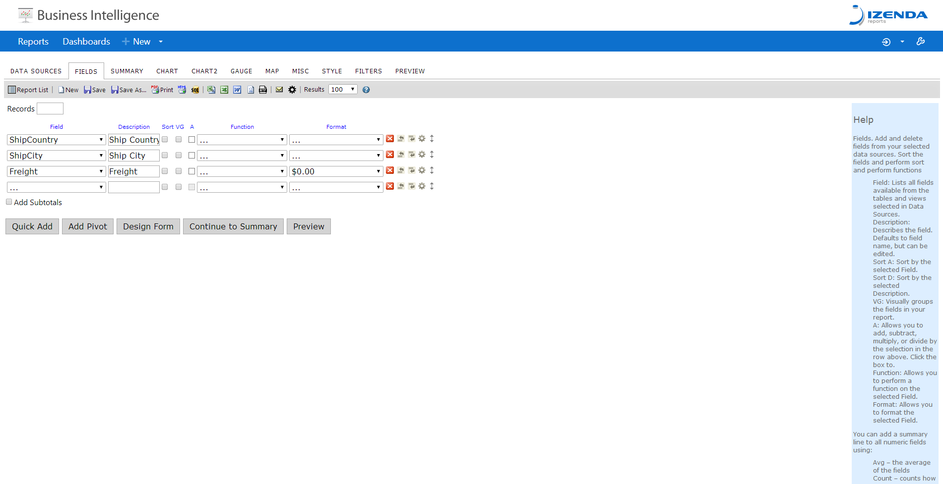Switch to the Filters tab
The height and width of the screenshot is (484, 943).
369,71
